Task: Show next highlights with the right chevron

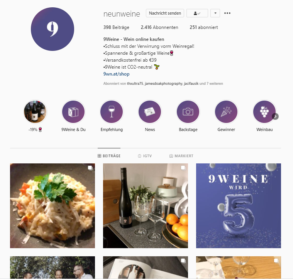Action: pos(275,116)
